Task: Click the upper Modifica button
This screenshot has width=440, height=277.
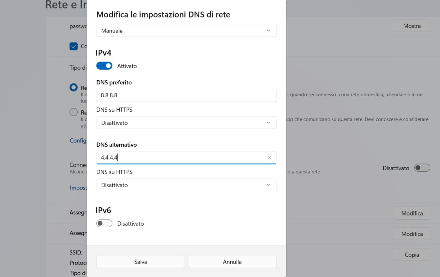Action: pyautogui.click(x=412, y=213)
